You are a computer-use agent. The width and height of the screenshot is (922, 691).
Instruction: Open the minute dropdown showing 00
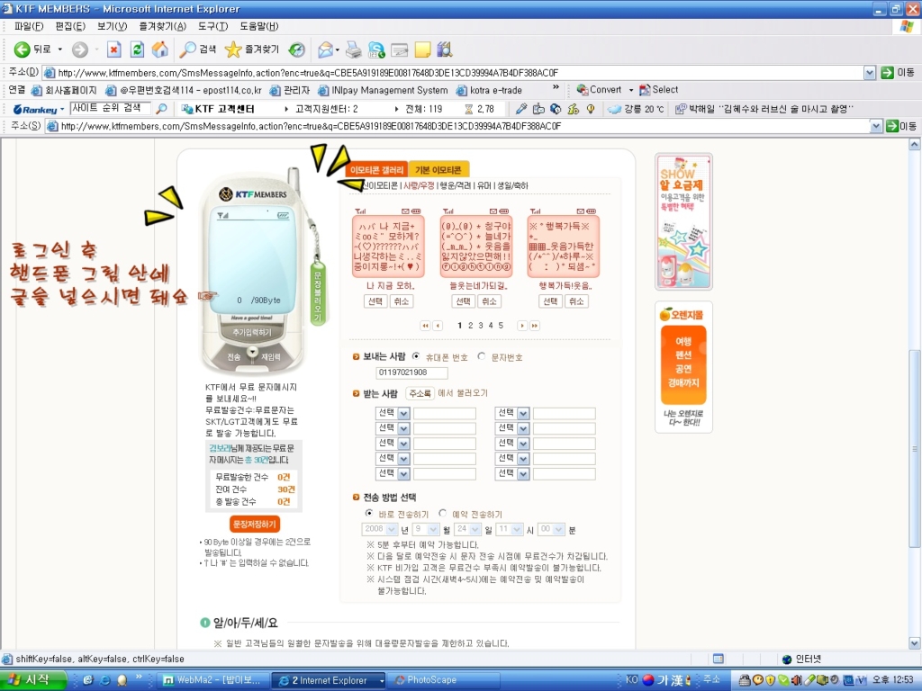(552, 529)
